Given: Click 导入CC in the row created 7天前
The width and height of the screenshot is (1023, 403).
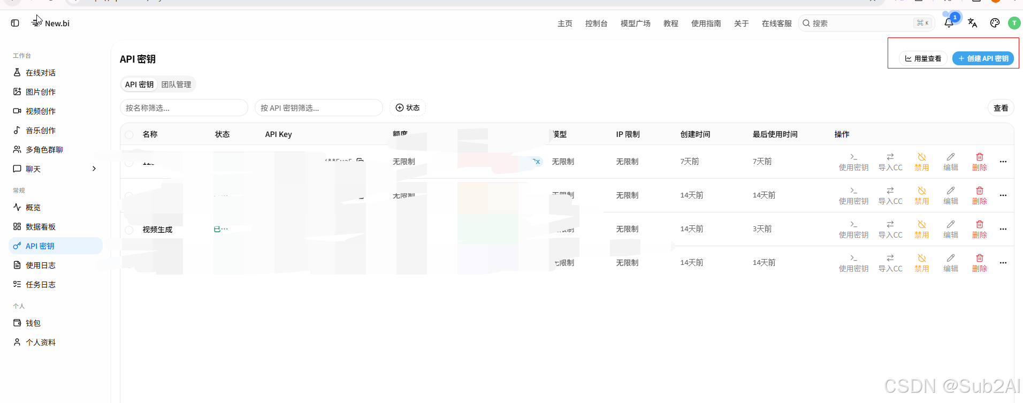Looking at the screenshot, I should pyautogui.click(x=890, y=162).
